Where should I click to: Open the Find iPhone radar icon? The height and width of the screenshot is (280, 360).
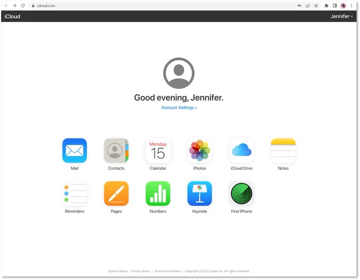pyautogui.click(x=241, y=194)
